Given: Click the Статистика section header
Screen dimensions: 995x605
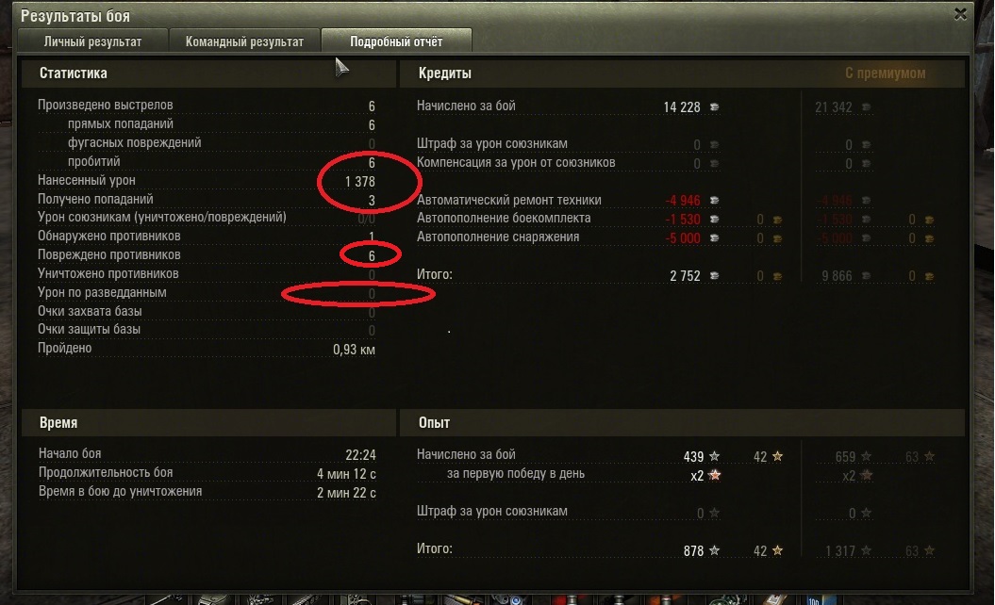Looking at the screenshot, I should 74,73.
